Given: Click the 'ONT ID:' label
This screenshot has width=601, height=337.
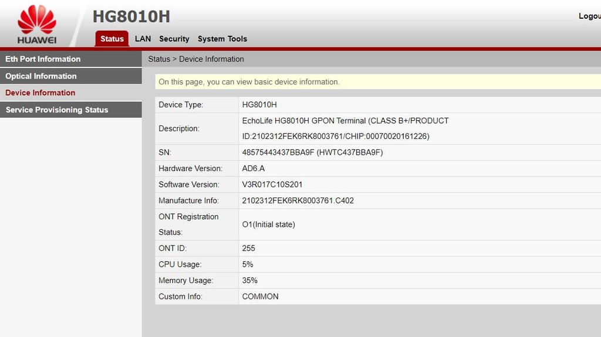Looking at the screenshot, I should click(x=173, y=248).
